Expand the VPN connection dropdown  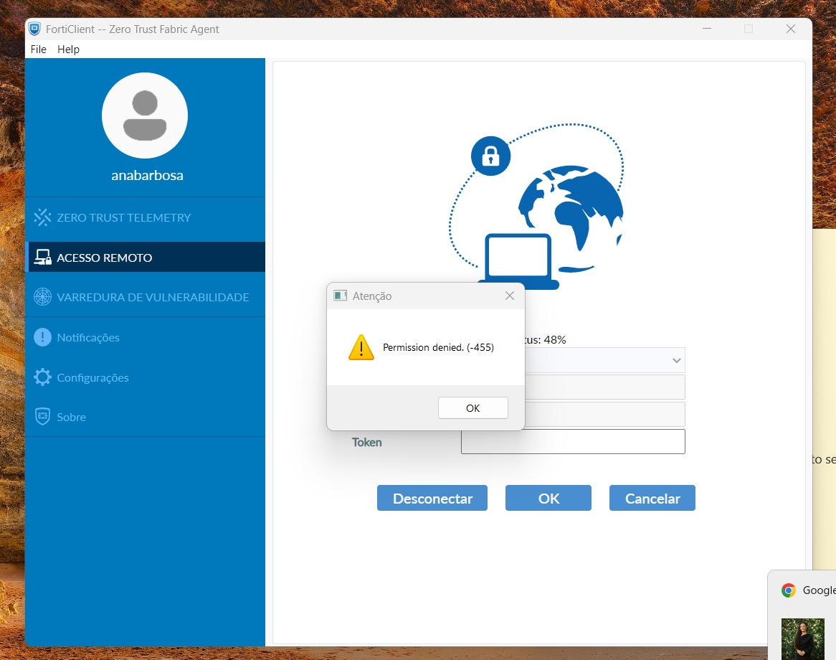pos(677,361)
